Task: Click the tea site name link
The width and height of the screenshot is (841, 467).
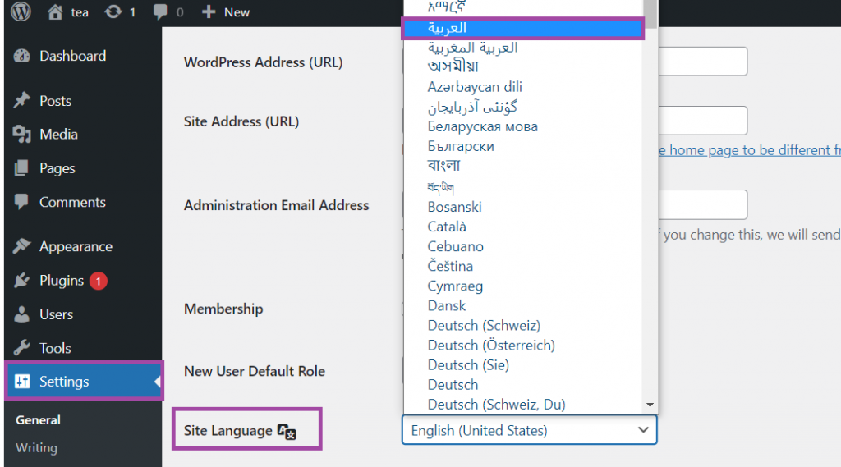Action: 80,12
